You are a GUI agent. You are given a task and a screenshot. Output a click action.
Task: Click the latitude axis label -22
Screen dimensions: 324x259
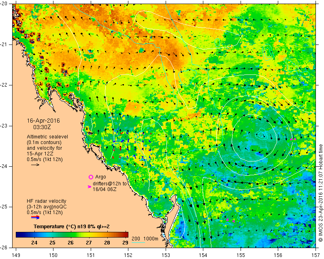point(4,85)
